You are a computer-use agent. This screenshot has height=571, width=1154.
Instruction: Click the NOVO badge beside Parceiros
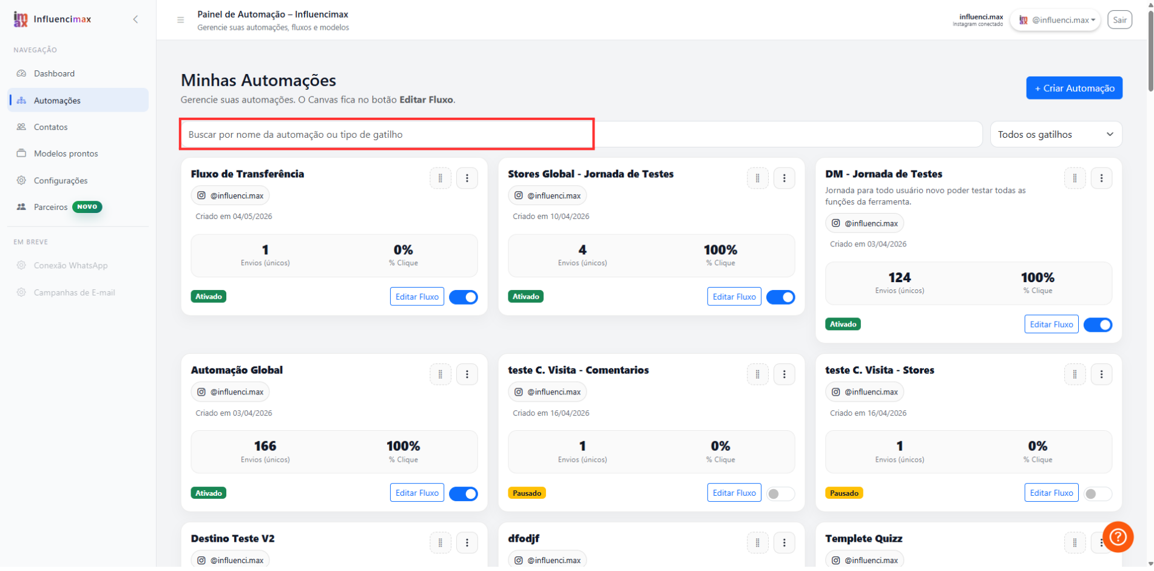coord(87,208)
